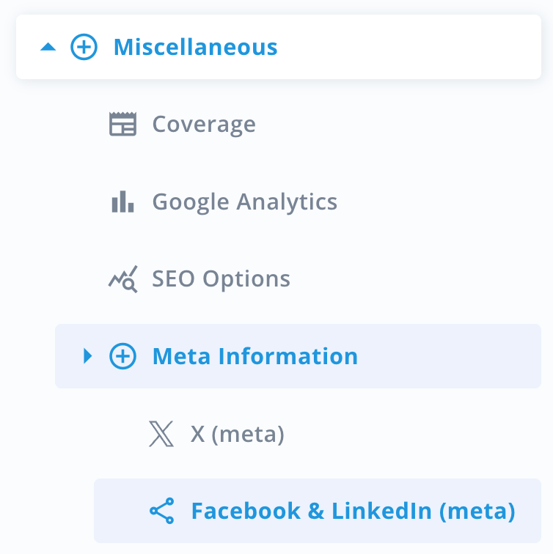Click the plus circle icon beside Meta Information
The image size is (553, 554).
[x=122, y=357]
